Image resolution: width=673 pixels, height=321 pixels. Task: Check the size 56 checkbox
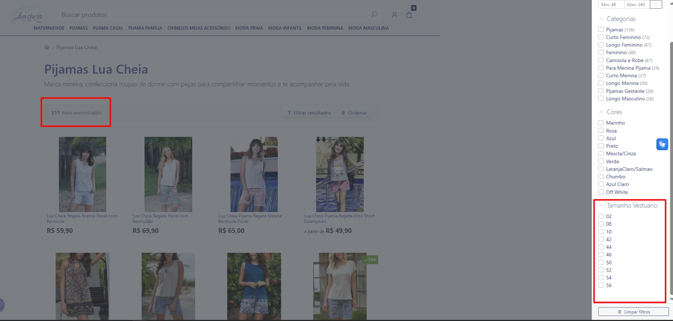tap(601, 285)
